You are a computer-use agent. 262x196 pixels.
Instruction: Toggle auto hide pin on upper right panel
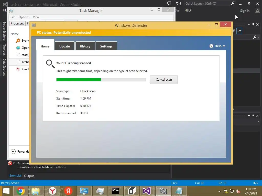253,24
